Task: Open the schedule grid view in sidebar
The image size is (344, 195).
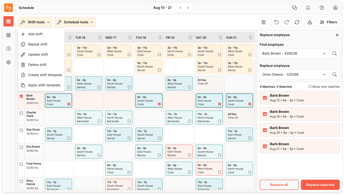Action: [x=8, y=22]
